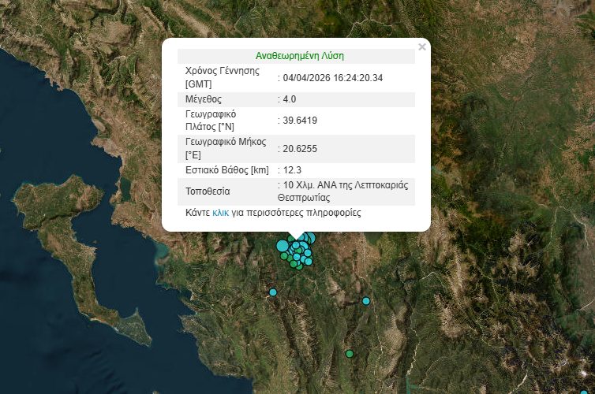
Task: Click the cyan marker at the cluster's bottom-right edge
Action: click(309, 262)
